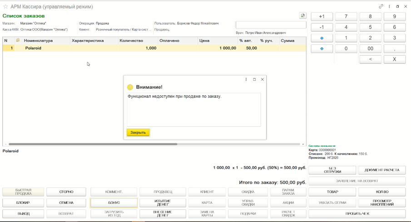
Task: Click the Количество column header
Action: (138, 40)
